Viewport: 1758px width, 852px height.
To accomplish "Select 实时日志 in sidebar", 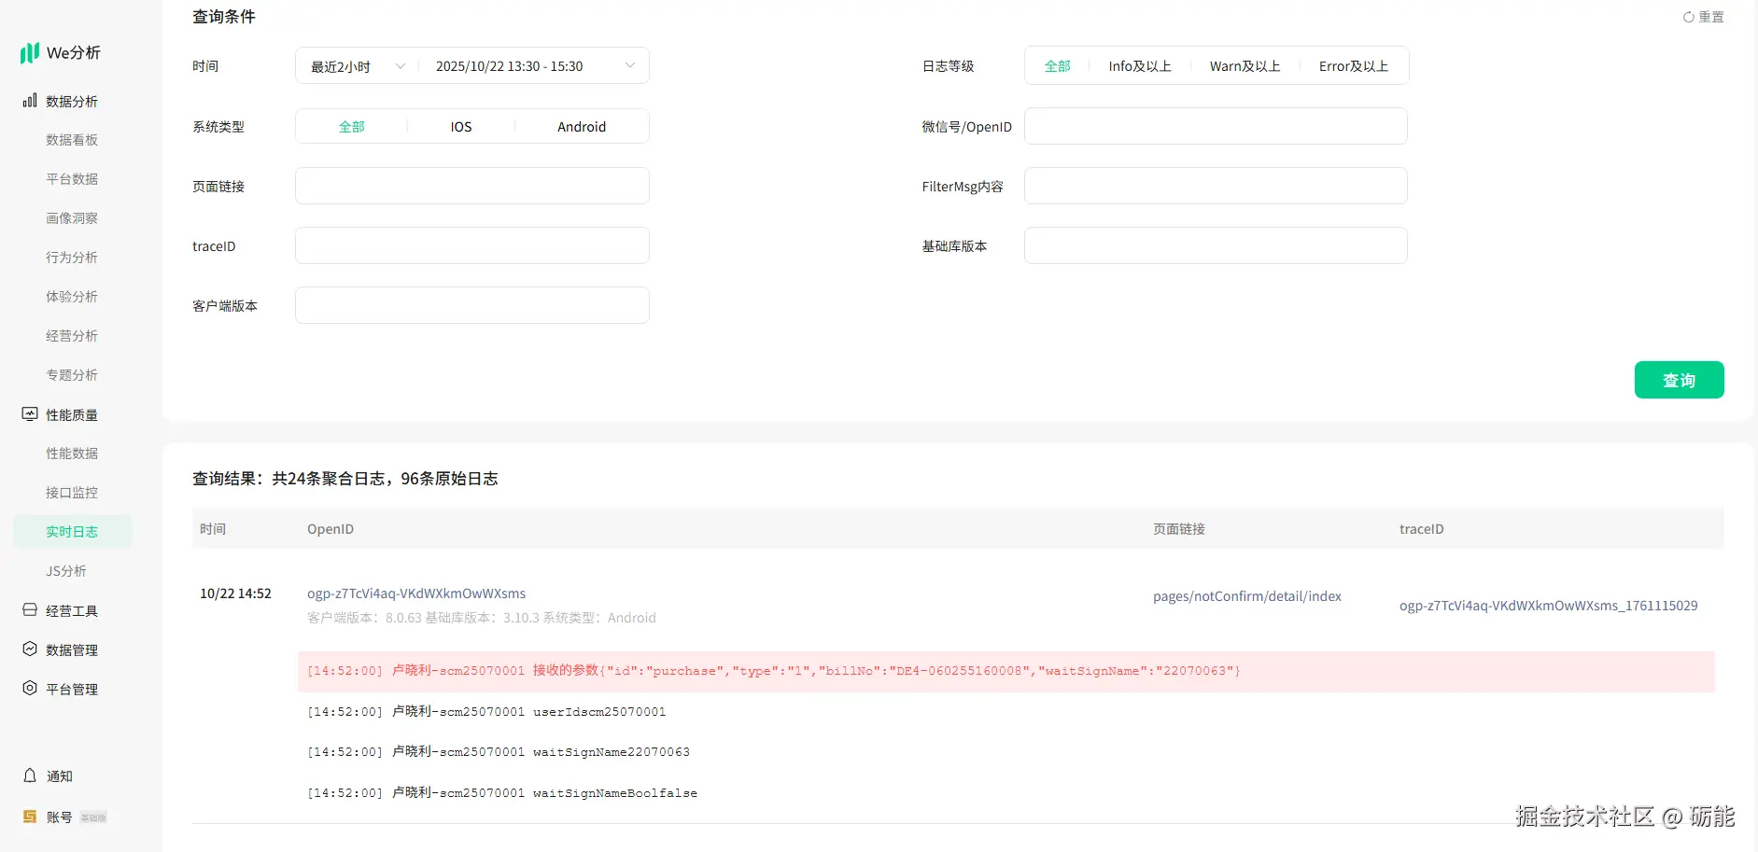I will (72, 532).
